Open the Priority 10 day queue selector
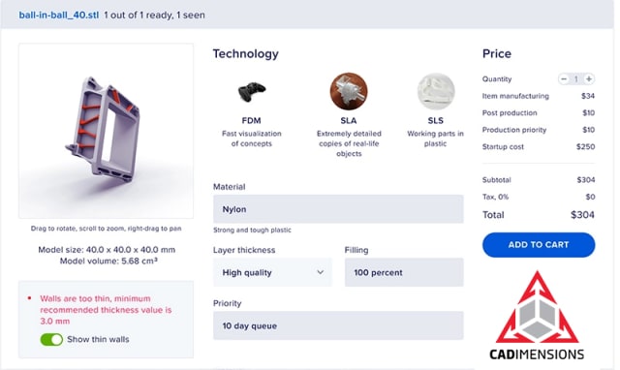This screenshot has height=370, width=620. point(338,325)
